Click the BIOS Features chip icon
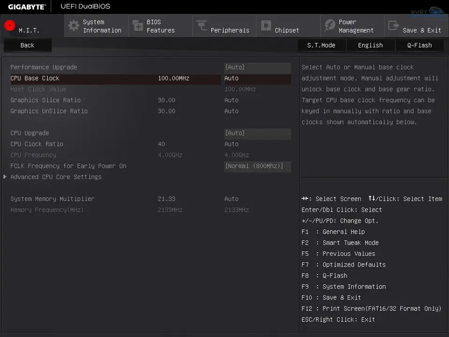The width and height of the screenshot is (449, 337). [x=138, y=26]
